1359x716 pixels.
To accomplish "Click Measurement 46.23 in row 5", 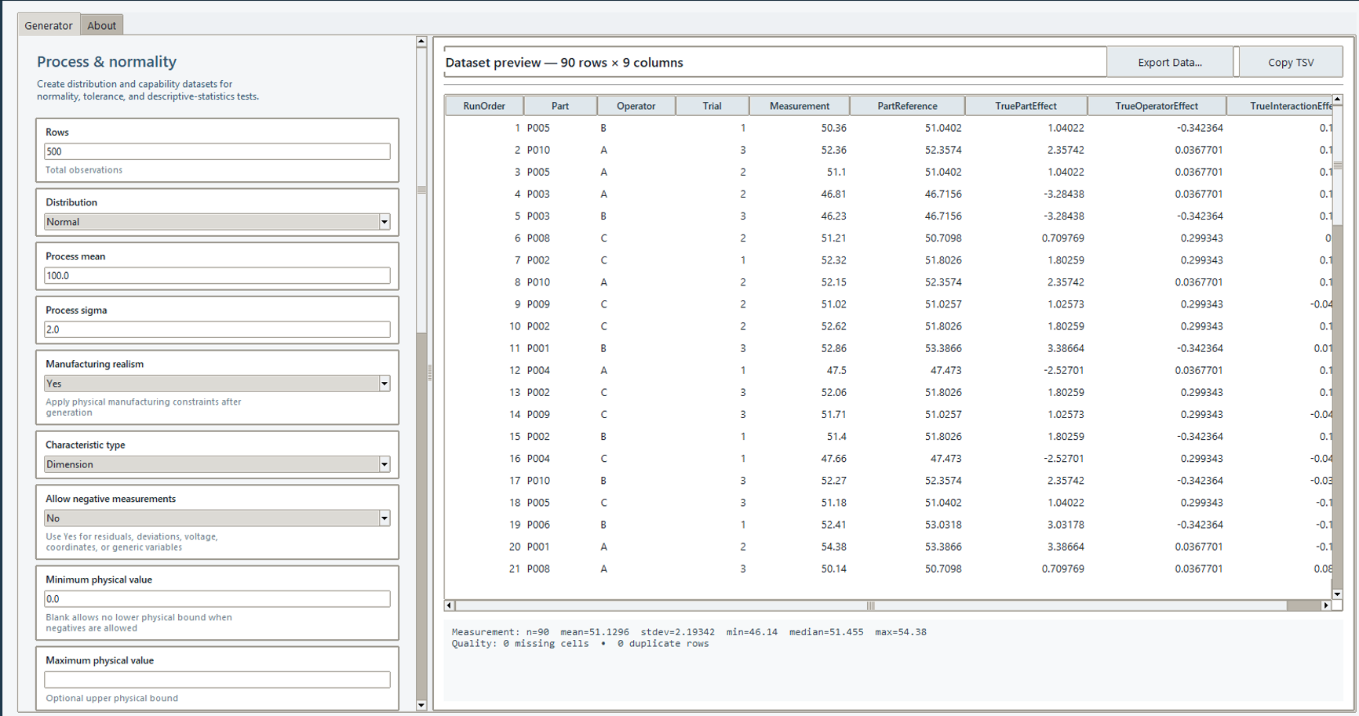I will (833, 216).
